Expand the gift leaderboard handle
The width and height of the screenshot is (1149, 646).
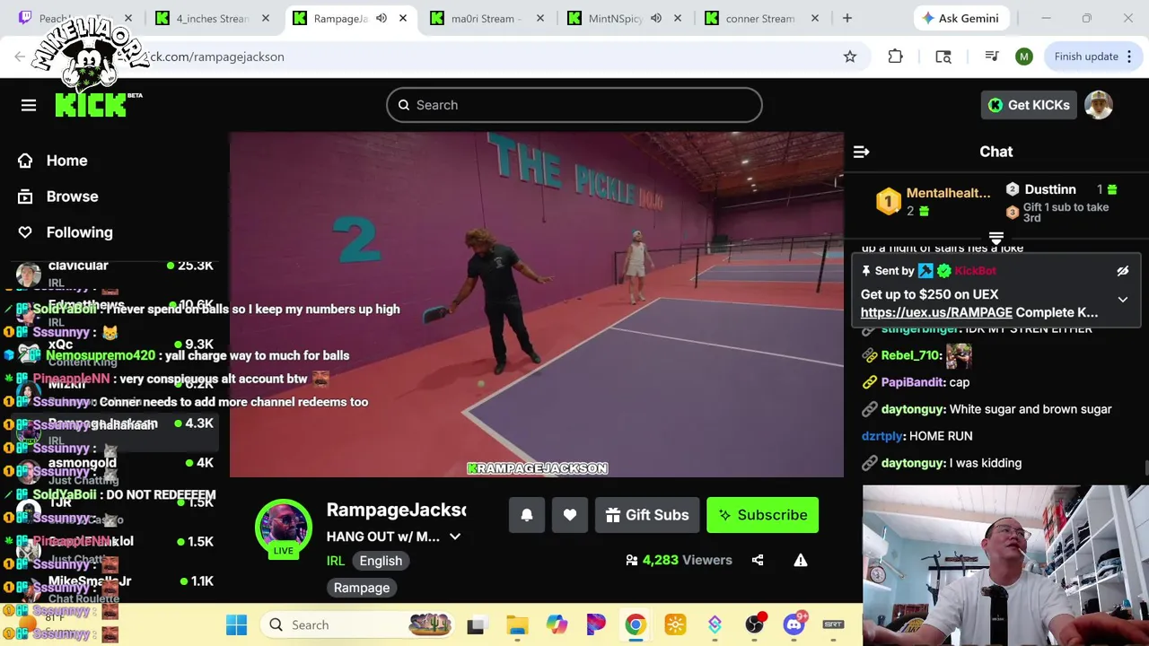[x=996, y=238]
